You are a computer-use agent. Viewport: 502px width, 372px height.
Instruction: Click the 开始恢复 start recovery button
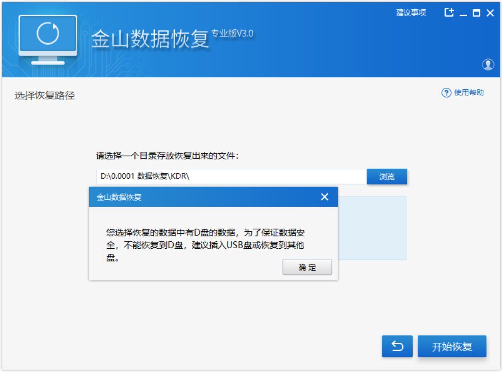point(452,347)
